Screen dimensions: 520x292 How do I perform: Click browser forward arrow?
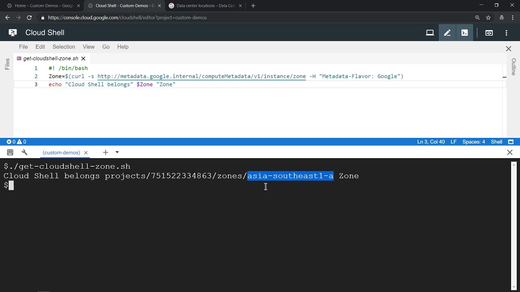[x=18, y=17]
